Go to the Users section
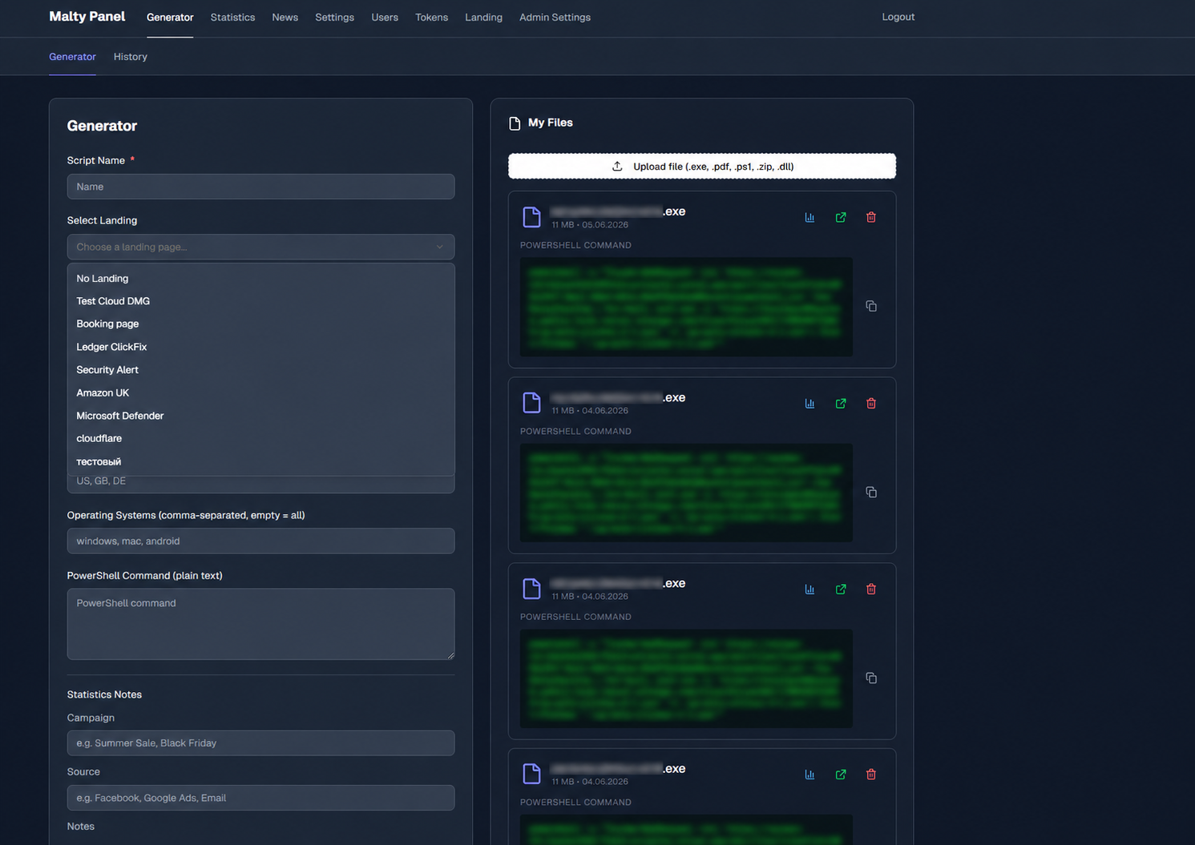Screen dimensions: 1195x845 [385, 17]
